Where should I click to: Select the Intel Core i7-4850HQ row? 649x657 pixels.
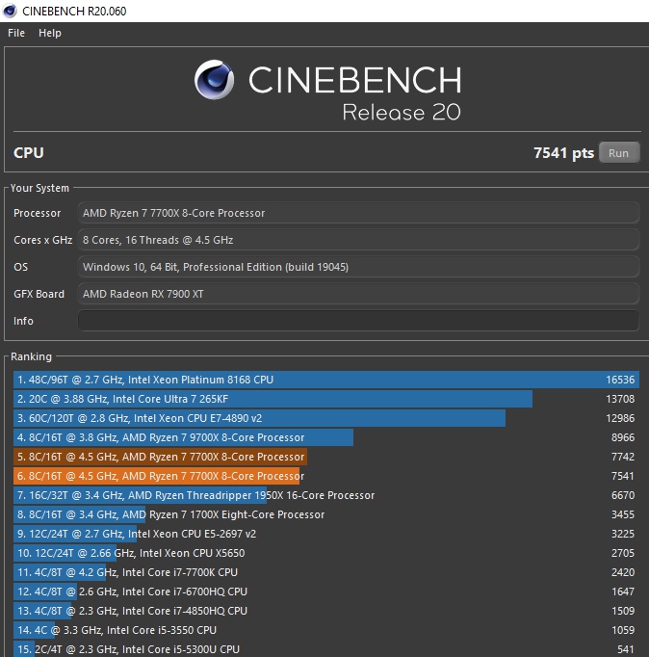point(326,611)
